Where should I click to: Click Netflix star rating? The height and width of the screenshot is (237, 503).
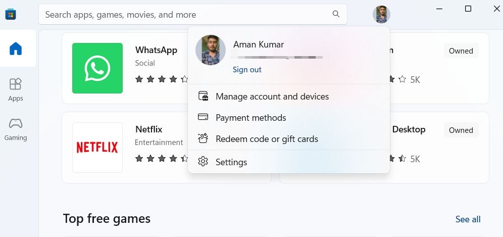[162, 158]
